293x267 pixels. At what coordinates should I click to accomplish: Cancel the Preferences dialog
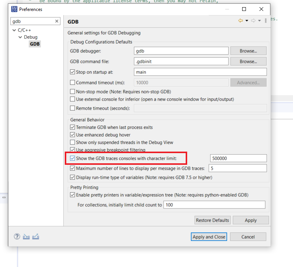coord(248,237)
